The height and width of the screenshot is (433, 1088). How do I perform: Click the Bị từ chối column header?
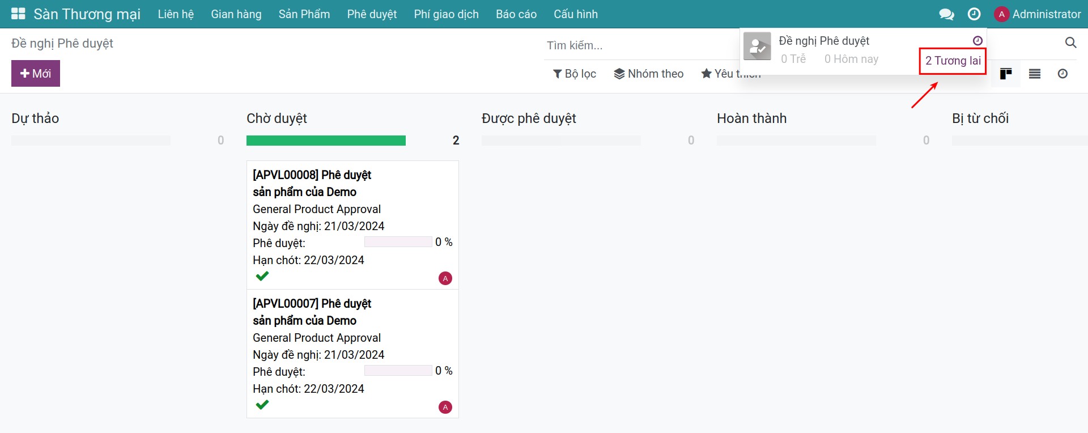[980, 118]
